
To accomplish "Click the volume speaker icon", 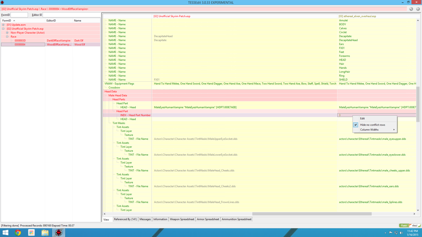I will point(401,233).
